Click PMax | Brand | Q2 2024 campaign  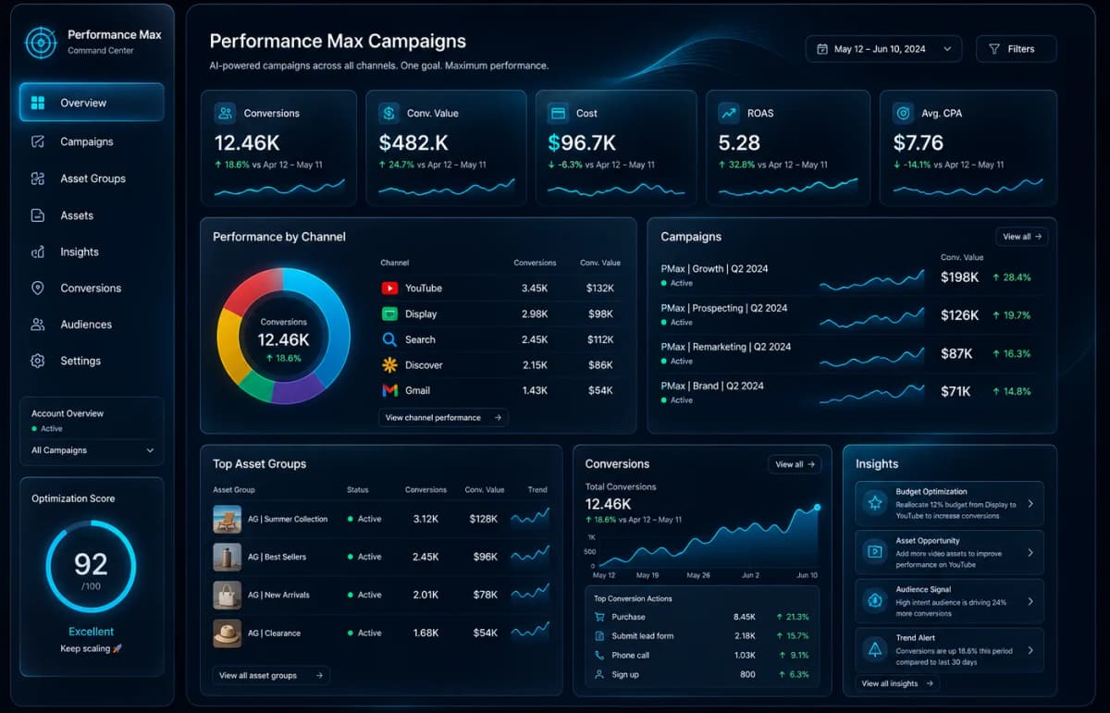click(712, 386)
